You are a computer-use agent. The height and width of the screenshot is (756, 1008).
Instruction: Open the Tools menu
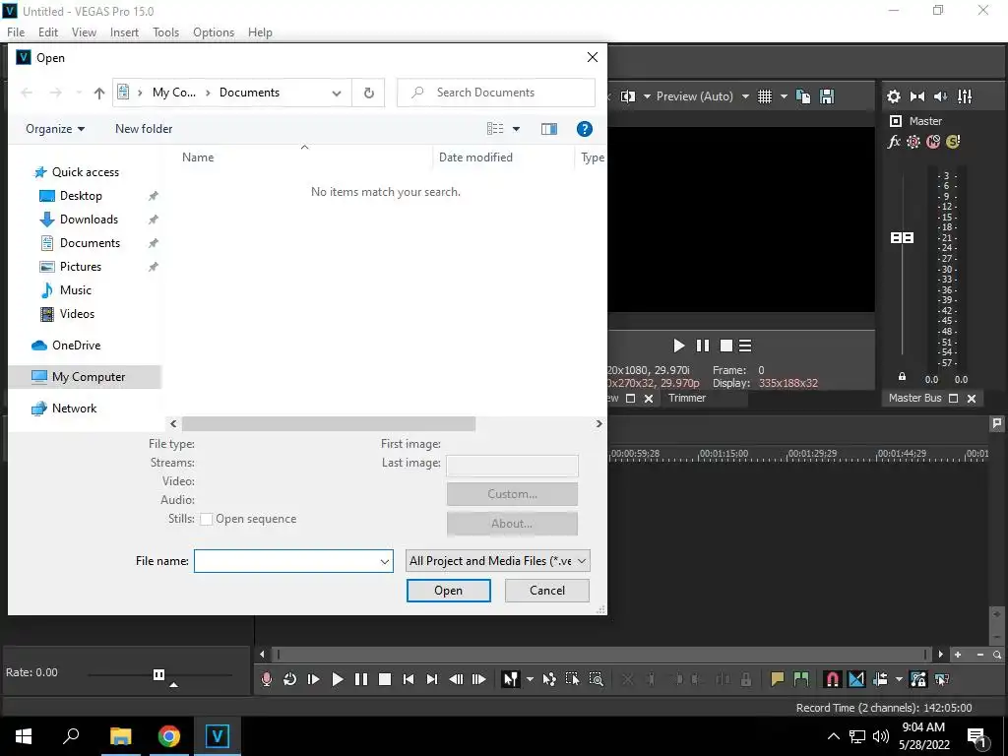point(165,32)
